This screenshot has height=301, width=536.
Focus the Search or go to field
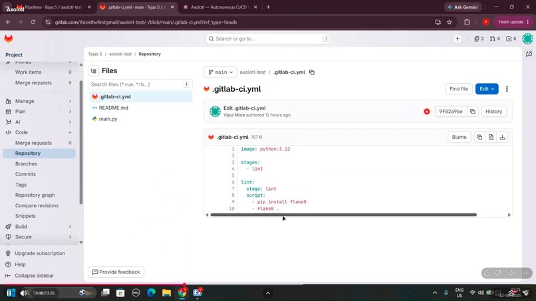pyautogui.click(x=269, y=39)
